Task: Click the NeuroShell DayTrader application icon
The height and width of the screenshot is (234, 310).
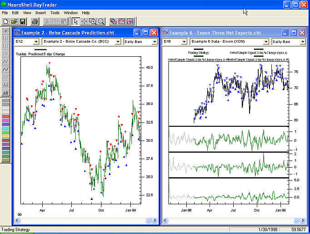Action: [x=4, y=5]
